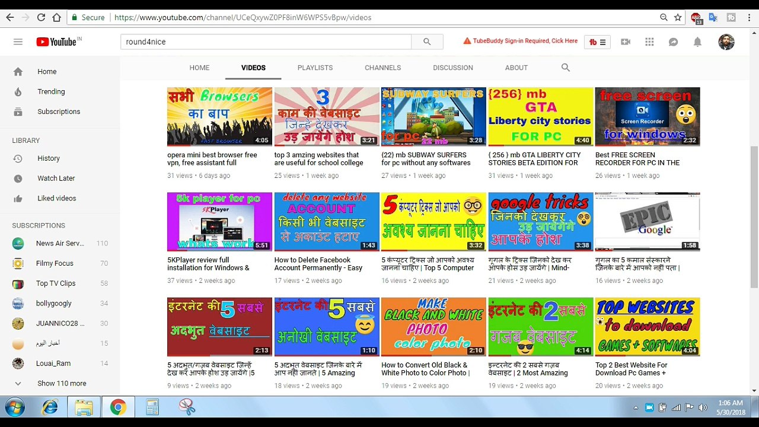Click the address bar zoom magnifier icon

(664, 17)
